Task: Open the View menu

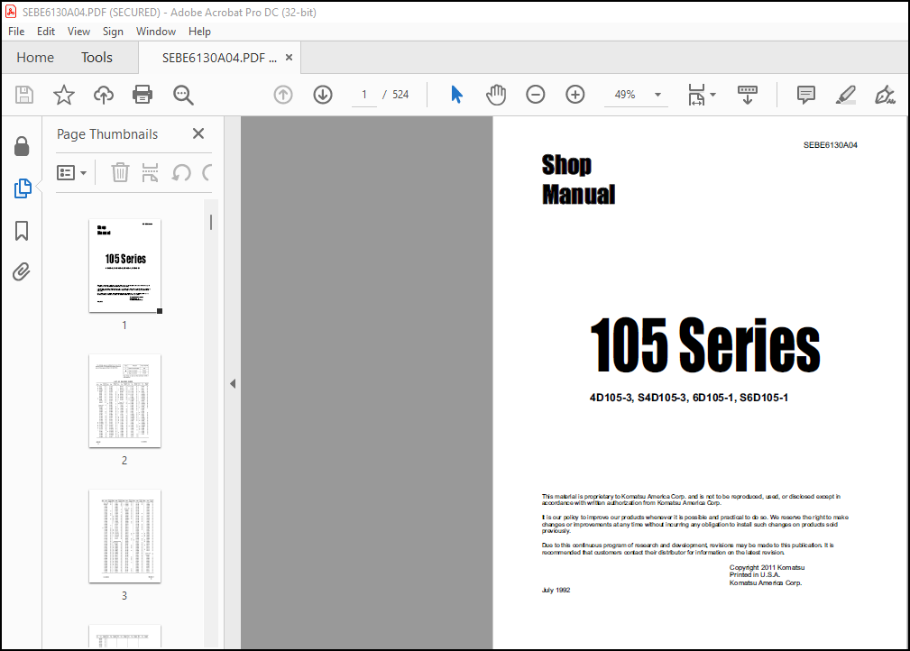Action: [78, 32]
